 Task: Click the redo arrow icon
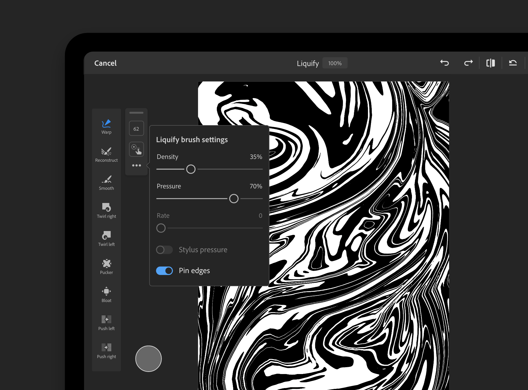(468, 63)
